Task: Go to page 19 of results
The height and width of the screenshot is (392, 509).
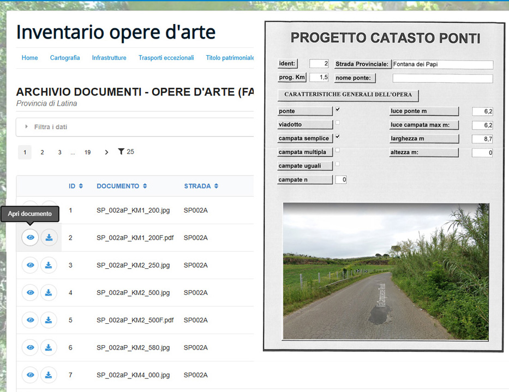Action: point(87,153)
